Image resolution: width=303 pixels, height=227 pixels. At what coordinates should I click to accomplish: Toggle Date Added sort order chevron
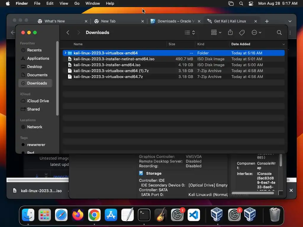[x=283, y=44]
